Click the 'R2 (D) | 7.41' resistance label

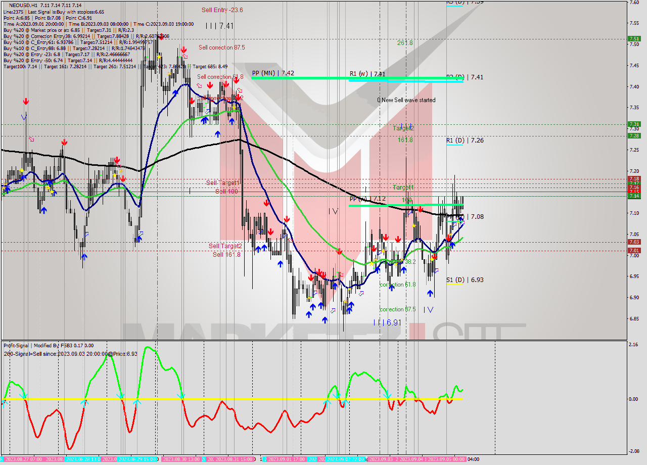(465, 77)
